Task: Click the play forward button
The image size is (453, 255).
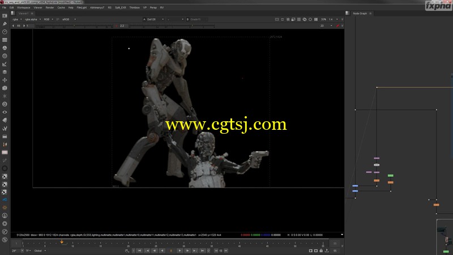Action: point(180,250)
